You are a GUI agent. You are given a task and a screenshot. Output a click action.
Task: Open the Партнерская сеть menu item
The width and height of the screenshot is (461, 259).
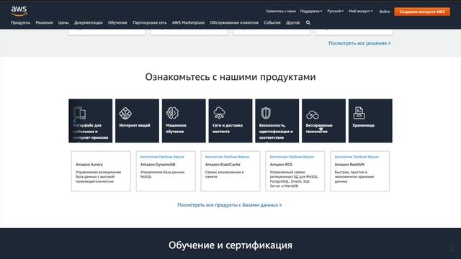click(150, 22)
